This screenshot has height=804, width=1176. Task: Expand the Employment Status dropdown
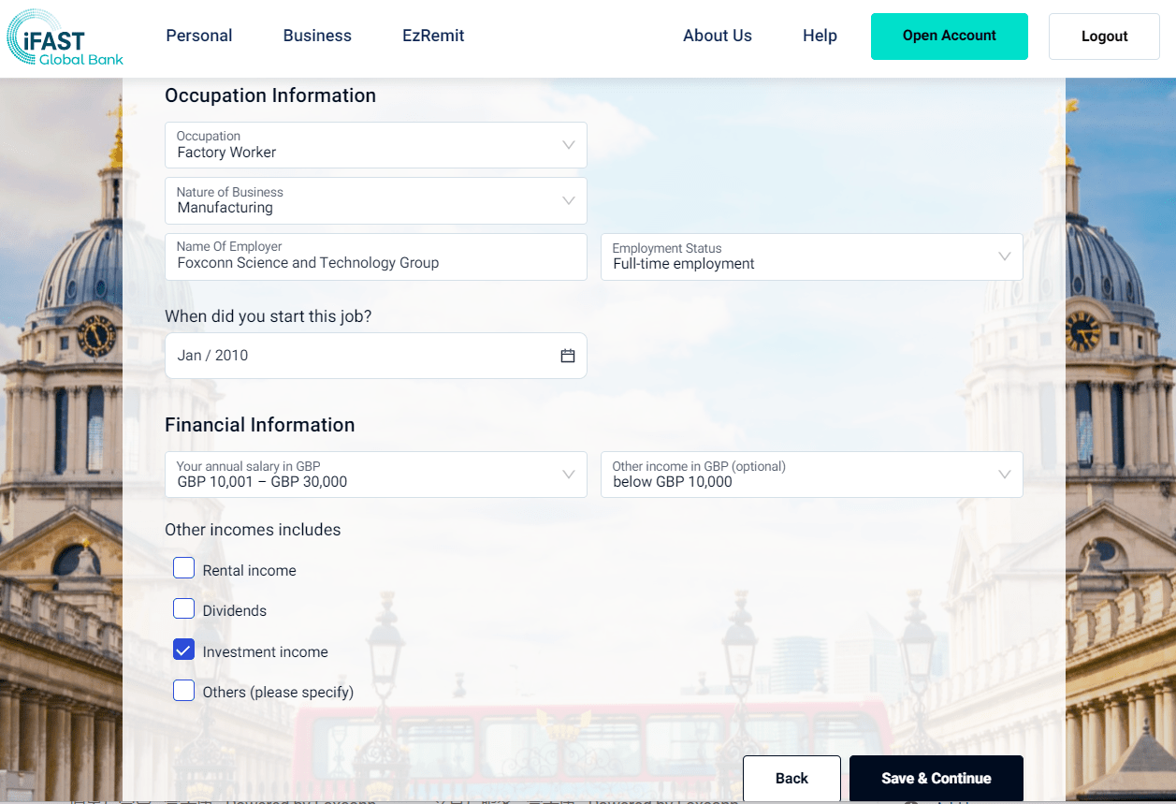click(811, 256)
